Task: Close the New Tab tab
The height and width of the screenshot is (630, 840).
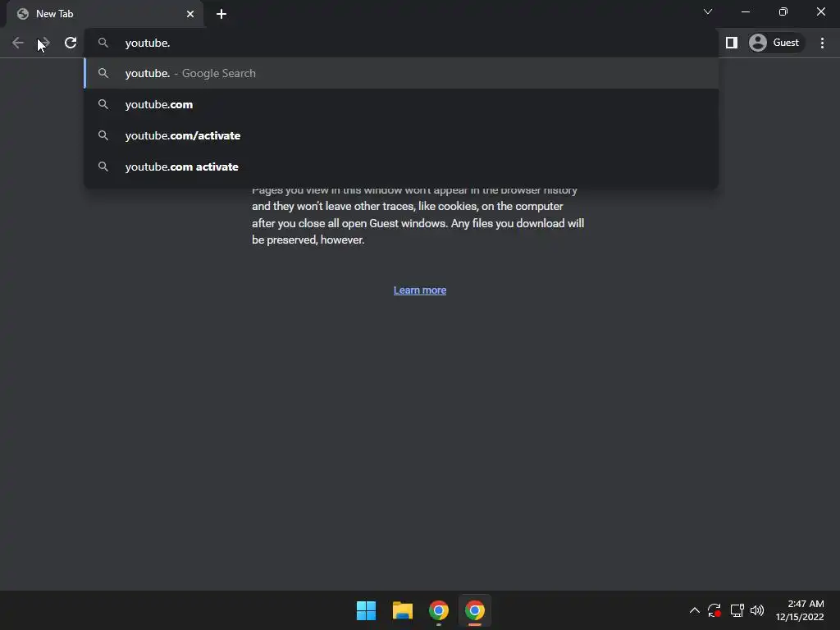Action: pyautogui.click(x=190, y=14)
